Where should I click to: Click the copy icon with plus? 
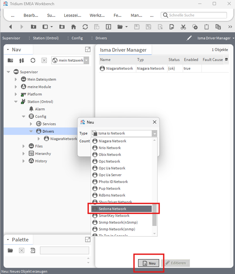pyautogui.click(x=195, y=27)
